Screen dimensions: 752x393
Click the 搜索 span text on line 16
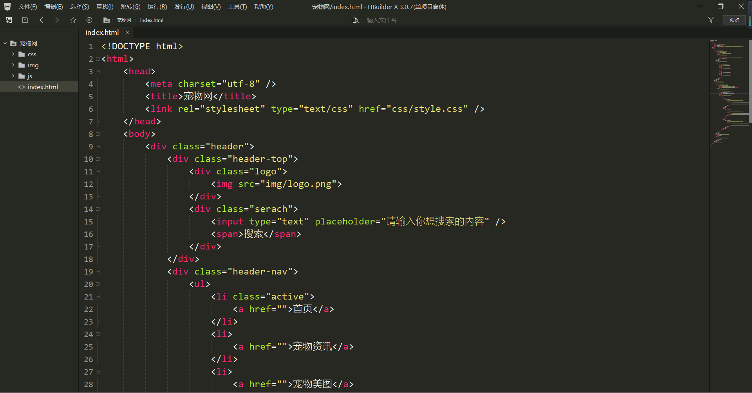(253, 234)
